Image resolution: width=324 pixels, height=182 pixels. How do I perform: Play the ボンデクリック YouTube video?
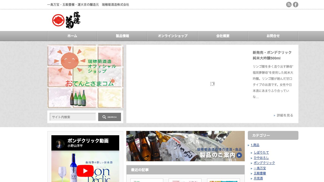pos(85,171)
